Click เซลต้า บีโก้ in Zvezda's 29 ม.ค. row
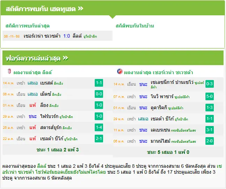Viewport: 226px width, 189px height. pyautogui.click(x=162, y=119)
